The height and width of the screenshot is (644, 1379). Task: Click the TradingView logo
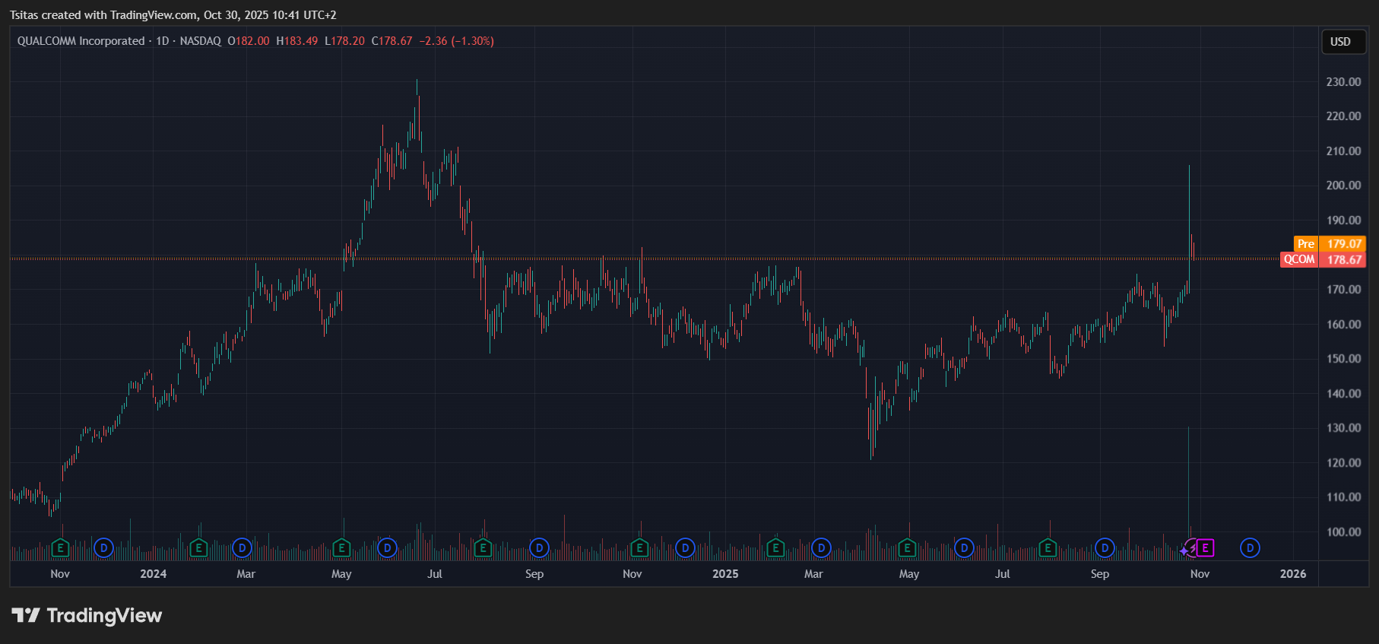(87, 615)
